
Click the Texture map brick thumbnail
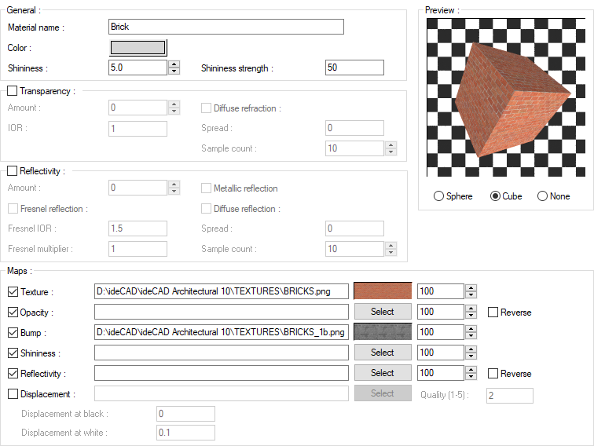click(383, 291)
